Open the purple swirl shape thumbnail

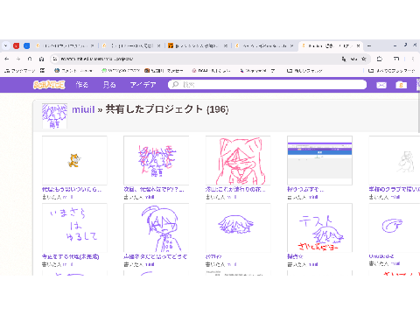pos(395,227)
